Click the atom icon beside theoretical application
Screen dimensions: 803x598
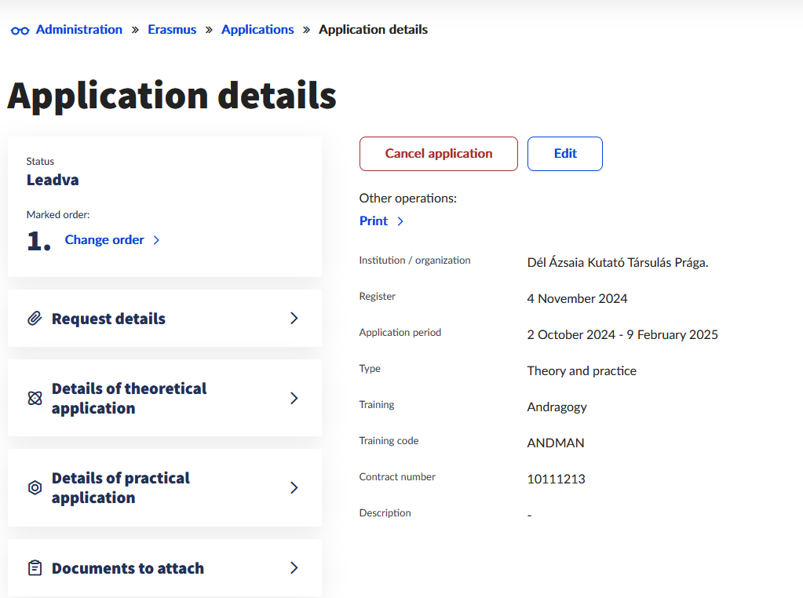tap(35, 398)
